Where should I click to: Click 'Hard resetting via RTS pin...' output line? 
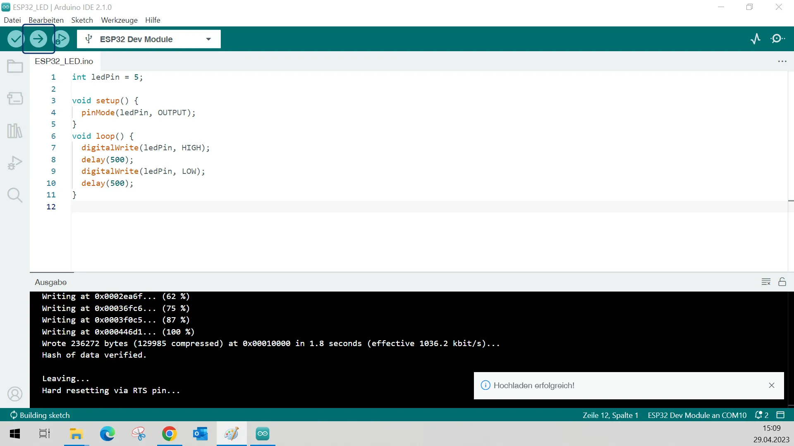click(x=111, y=391)
